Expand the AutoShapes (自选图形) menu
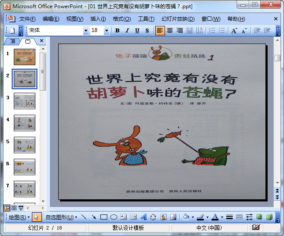284x236 pixels. point(59,217)
